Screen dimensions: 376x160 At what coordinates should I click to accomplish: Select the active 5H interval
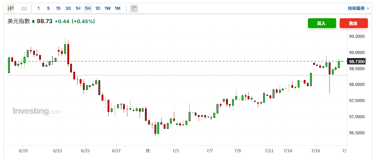(x=88, y=8)
